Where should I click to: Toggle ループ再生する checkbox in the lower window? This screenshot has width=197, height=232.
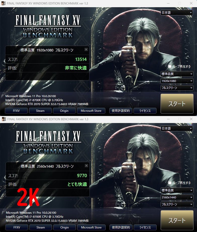pos(170,183)
